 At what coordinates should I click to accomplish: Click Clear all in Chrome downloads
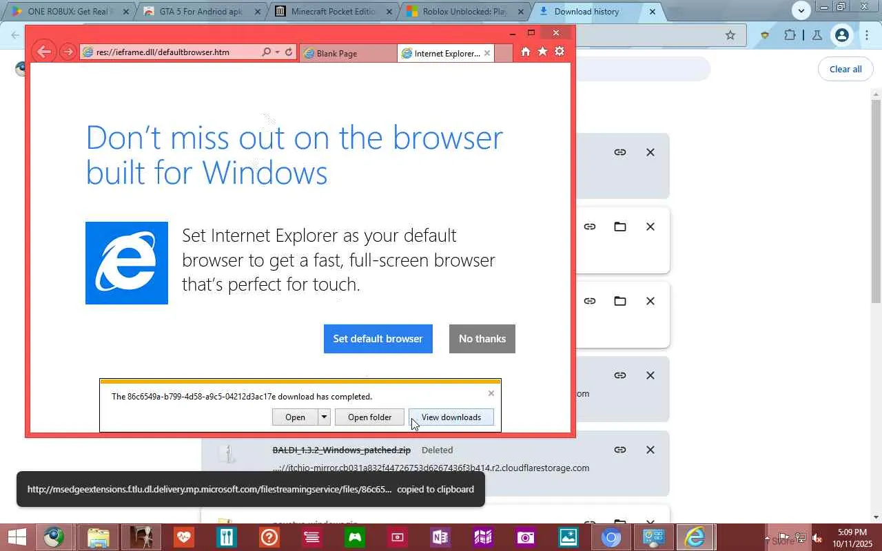[845, 69]
